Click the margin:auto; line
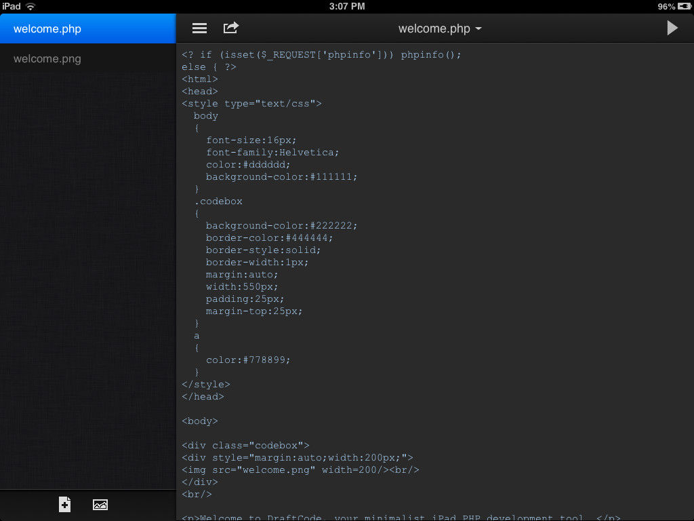Image resolution: width=694 pixels, height=521 pixels. coord(242,275)
